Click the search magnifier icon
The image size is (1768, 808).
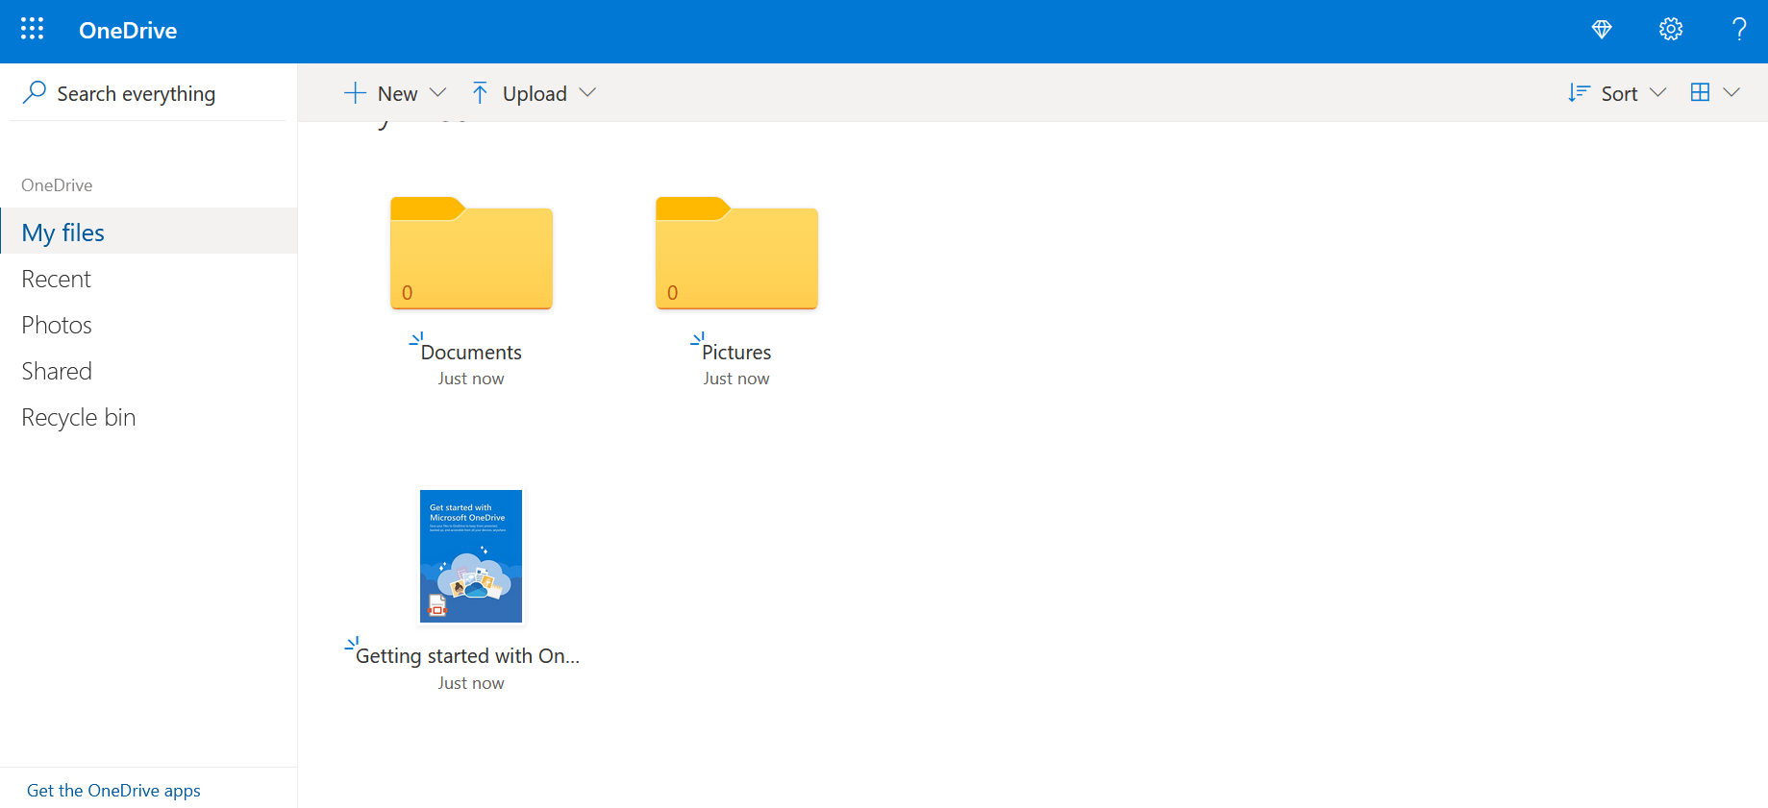(35, 92)
